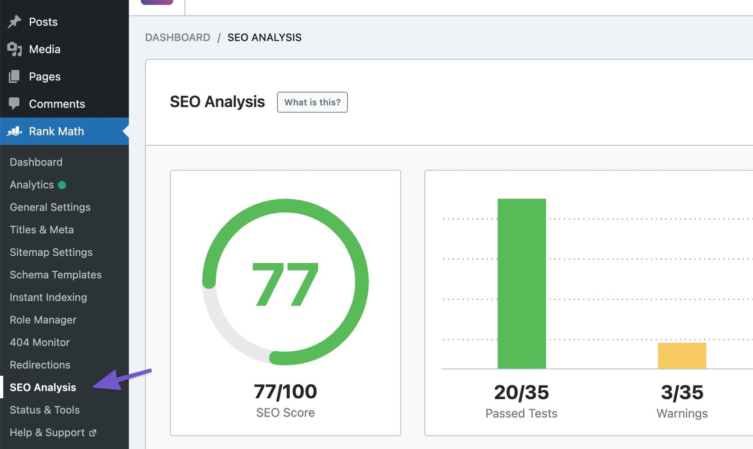753x449 pixels.
Task: Open Rank Math Dashboard submenu item
Action: tap(36, 162)
